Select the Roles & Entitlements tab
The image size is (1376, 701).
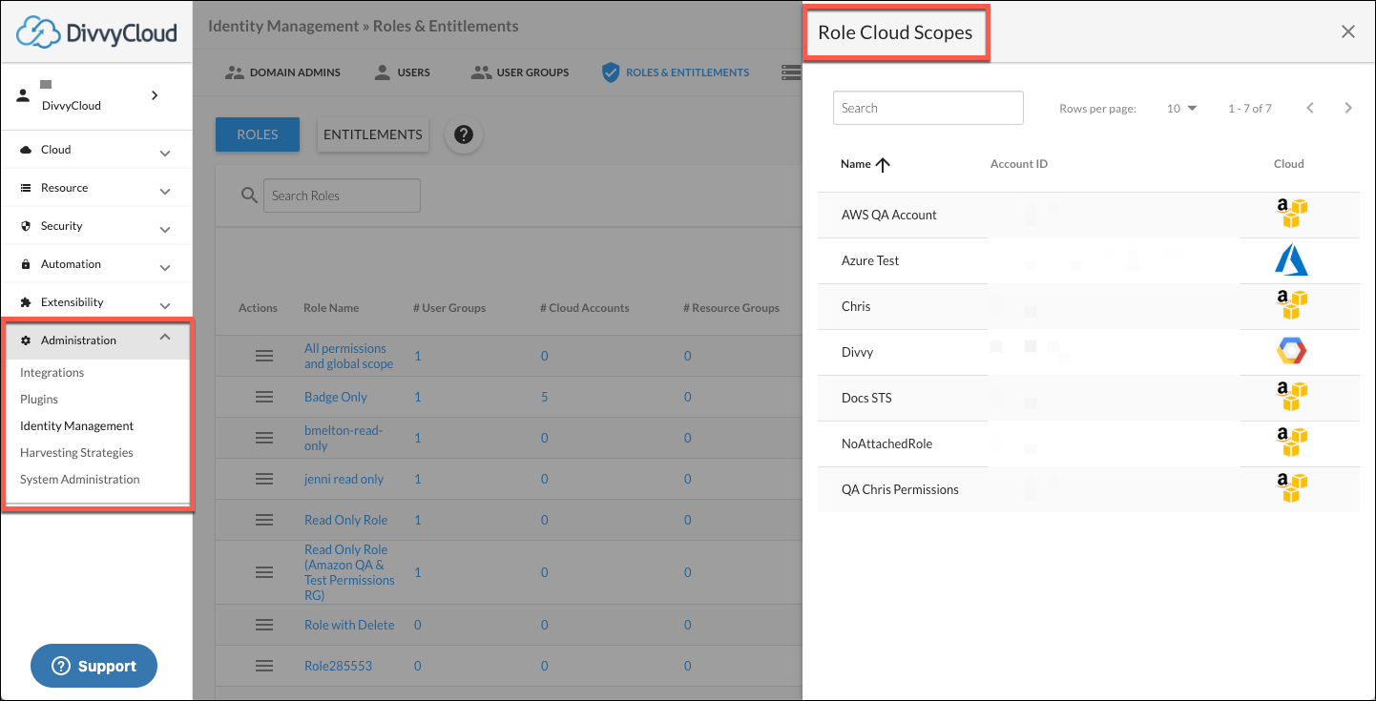[x=676, y=72]
